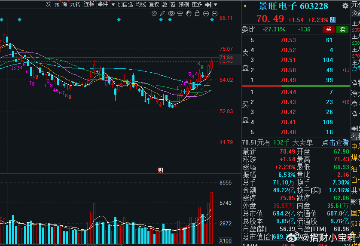
Task: Click the diamond marker at the chart's far right
Action: coord(212,20)
